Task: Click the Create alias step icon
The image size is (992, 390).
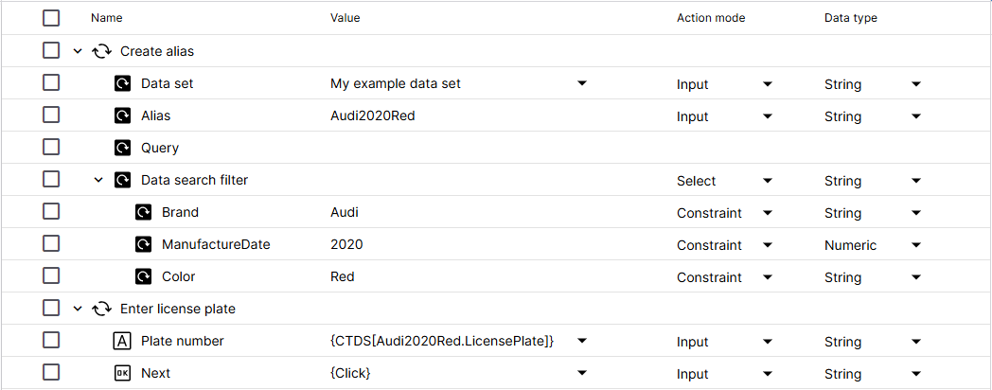Action: click(101, 51)
